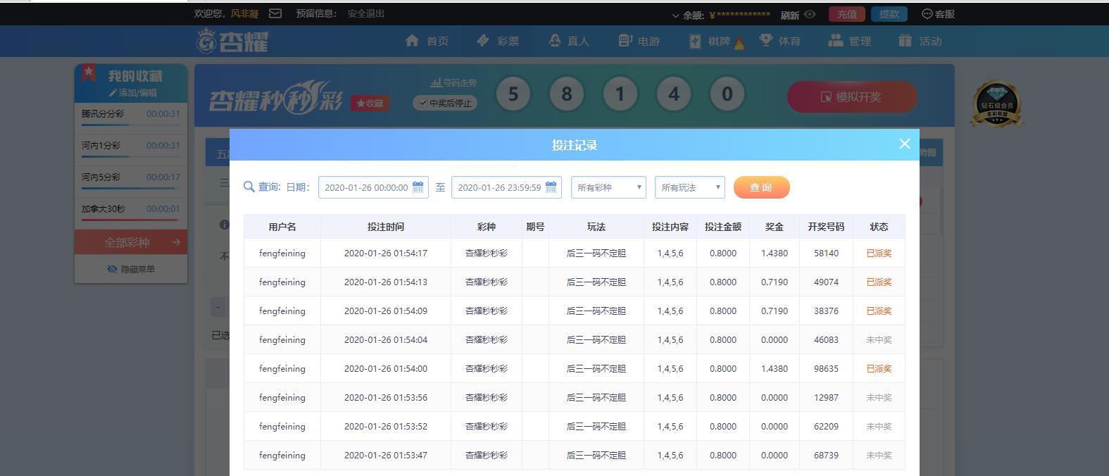
Task: Click the diamond member badge
Action: pyautogui.click(x=996, y=104)
